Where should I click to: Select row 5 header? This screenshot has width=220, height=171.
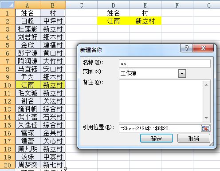(8, 45)
